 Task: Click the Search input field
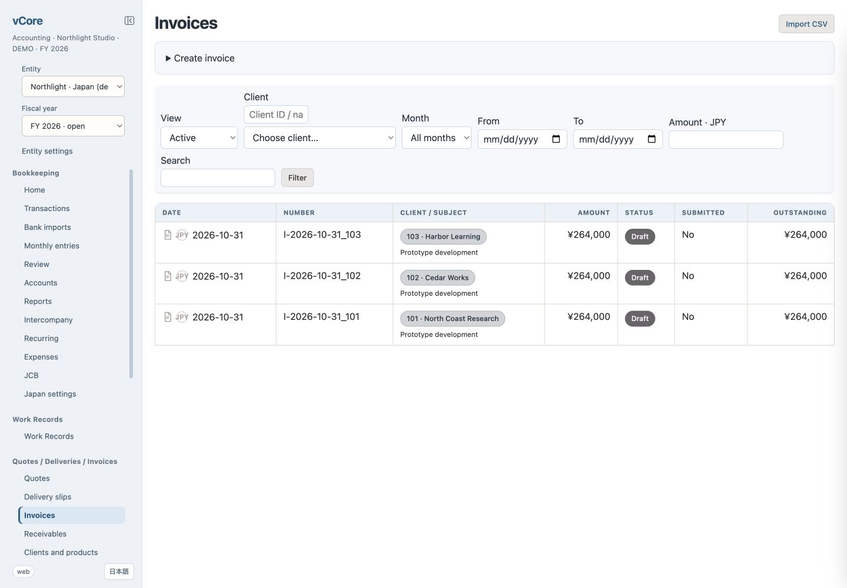click(x=218, y=178)
